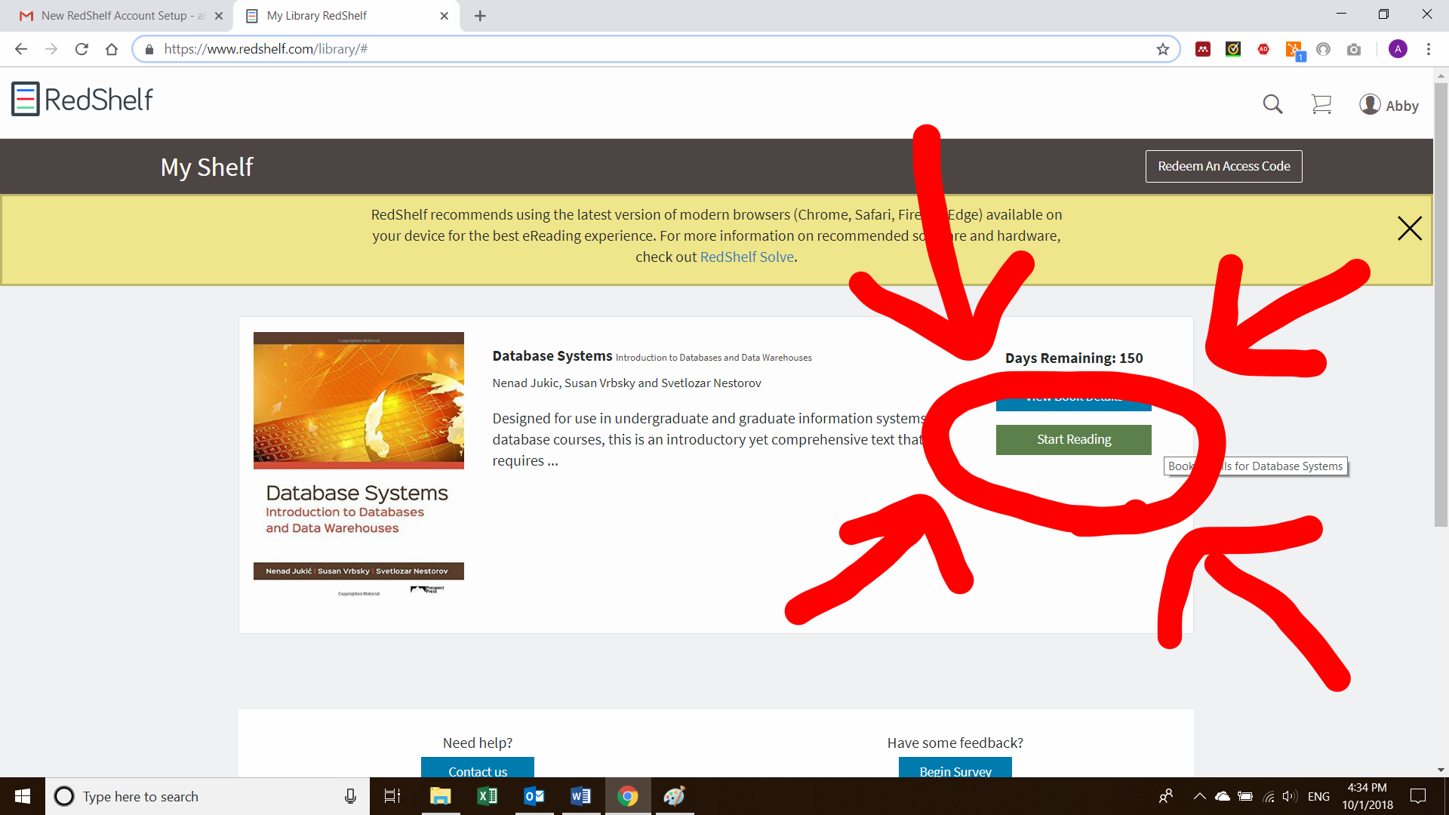1449x815 pixels.
Task: Click the ENG language indicator
Action: coord(1318,796)
